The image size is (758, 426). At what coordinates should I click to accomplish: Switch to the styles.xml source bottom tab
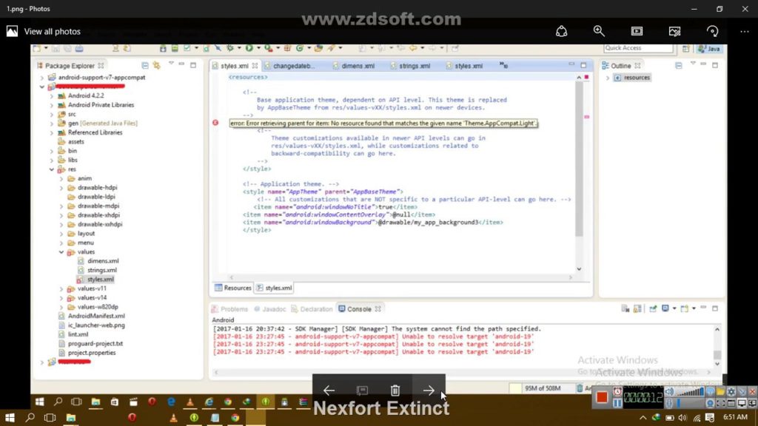click(274, 288)
